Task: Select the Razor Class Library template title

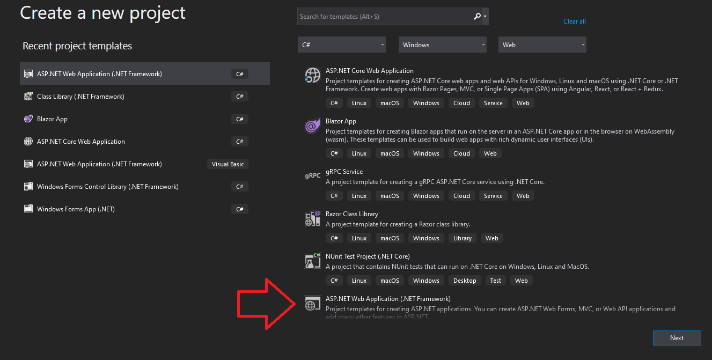Action: point(352,214)
